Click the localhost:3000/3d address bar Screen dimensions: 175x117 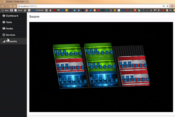coord(89,6)
